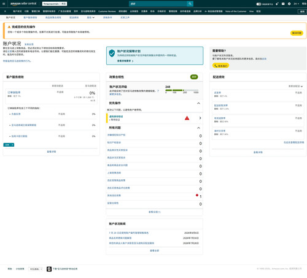
Task: Open the sparkle assistant icon in header
Action: 277,4
